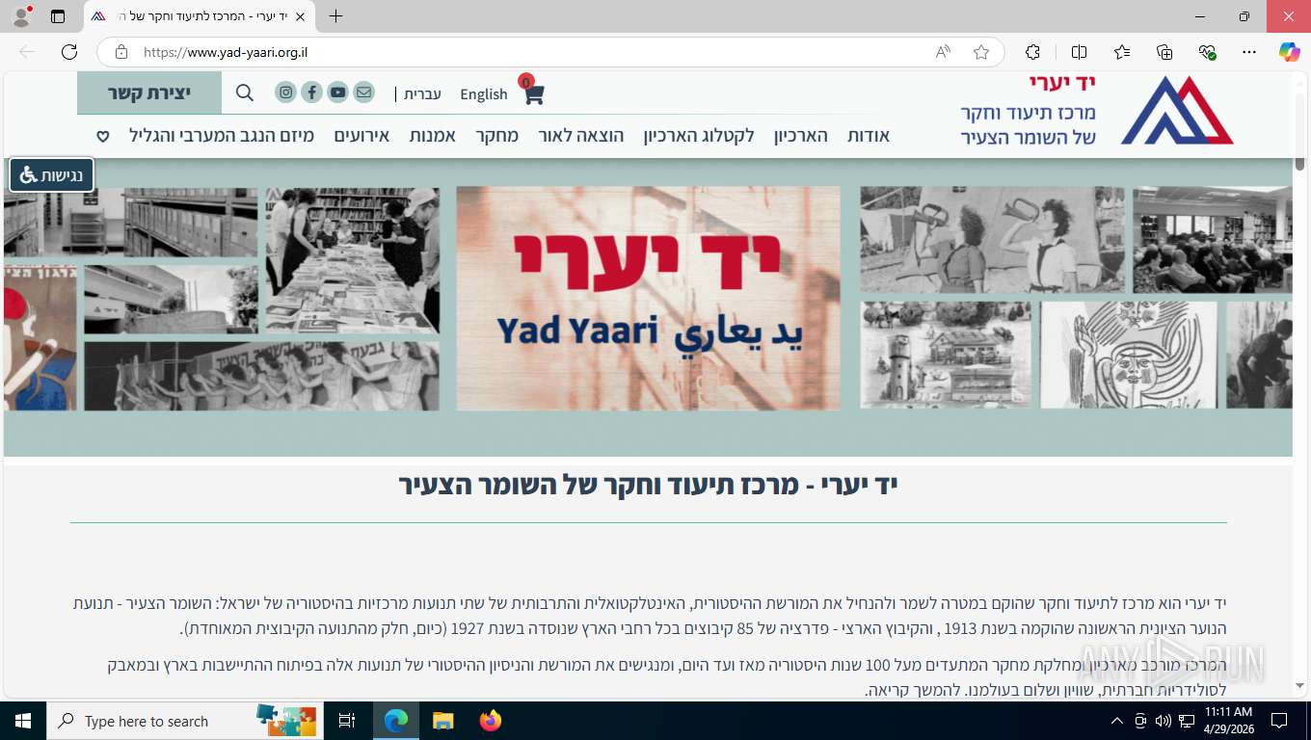Click the heart icon in the navigation menu
Viewport: 1311px width, 740px height.
pos(103,136)
